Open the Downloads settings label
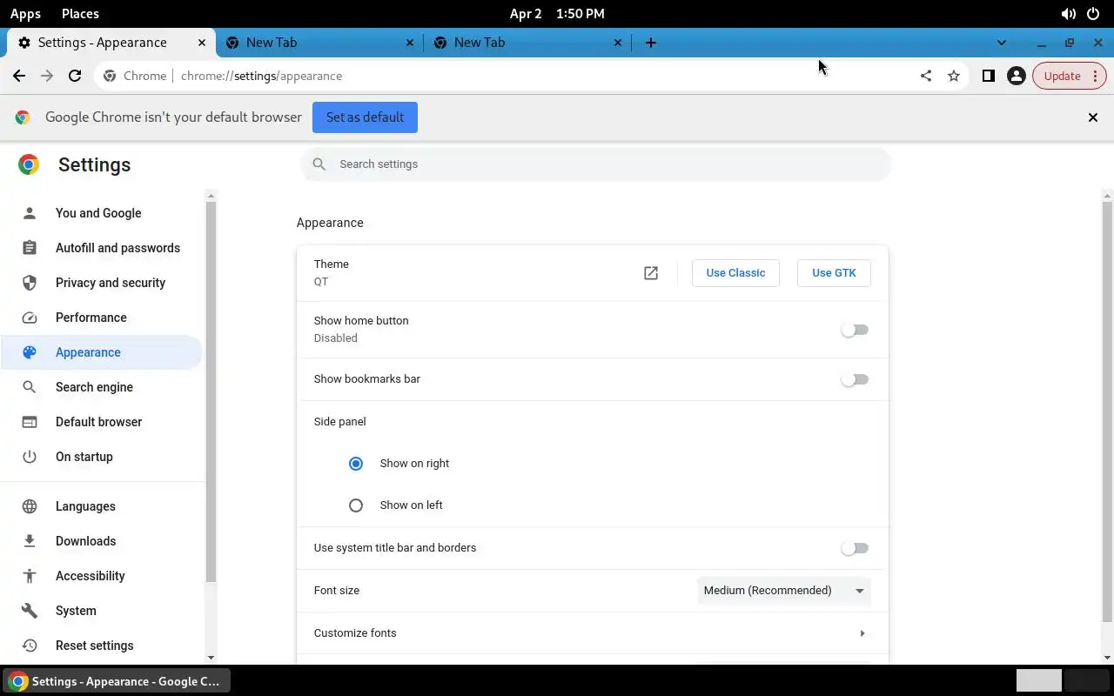Image resolution: width=1114 pixels, height=696 pixels. (x=85, y=541)
